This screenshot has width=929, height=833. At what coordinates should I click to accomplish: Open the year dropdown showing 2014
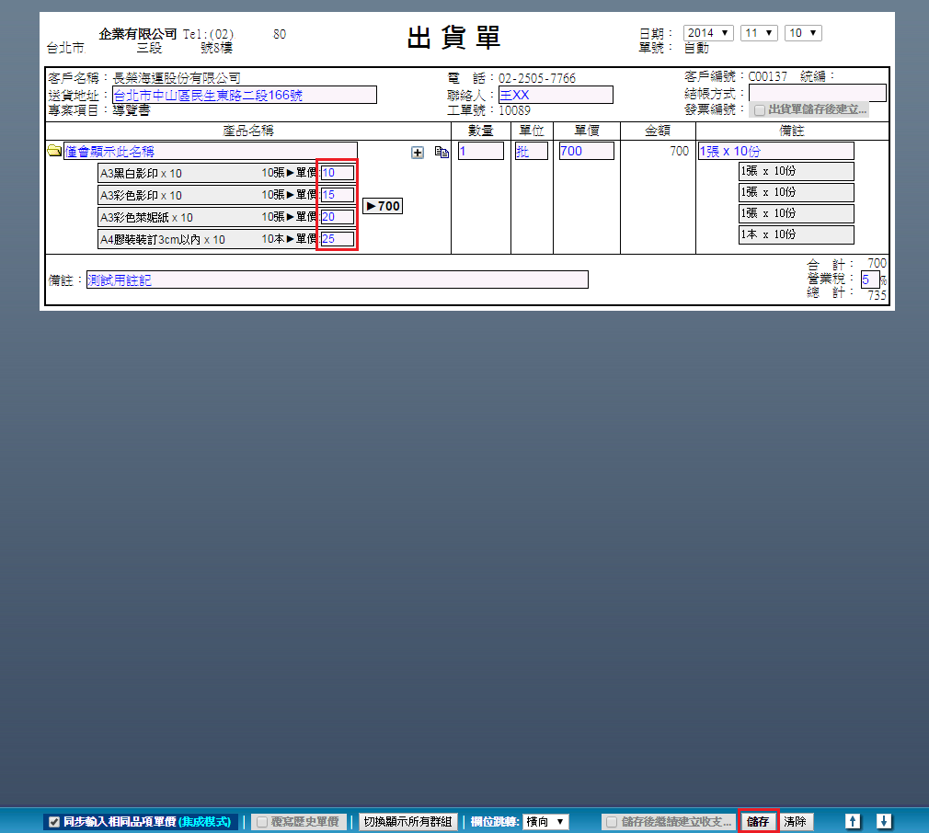pyautogui.click(x=708, y=33)
